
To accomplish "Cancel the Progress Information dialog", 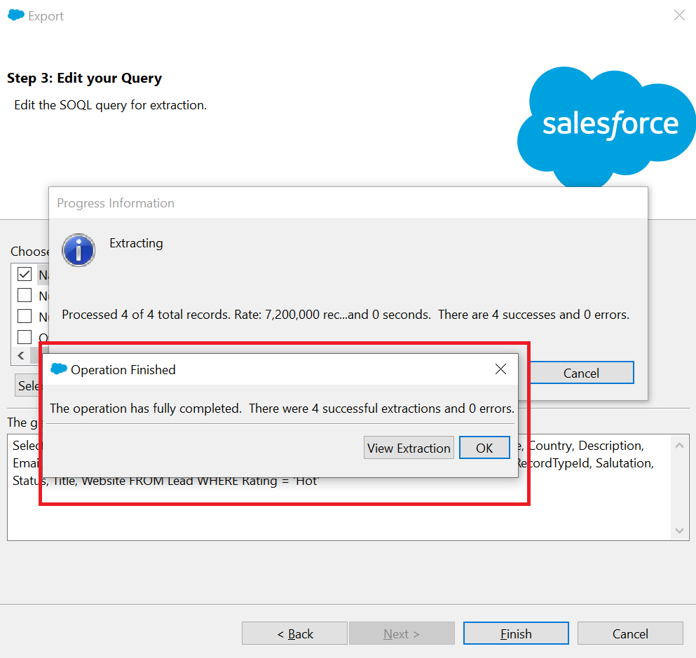I will pos(582,373).
